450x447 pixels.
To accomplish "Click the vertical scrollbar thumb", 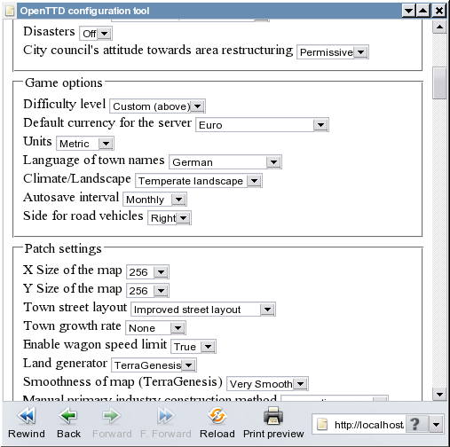I will 439,83.
